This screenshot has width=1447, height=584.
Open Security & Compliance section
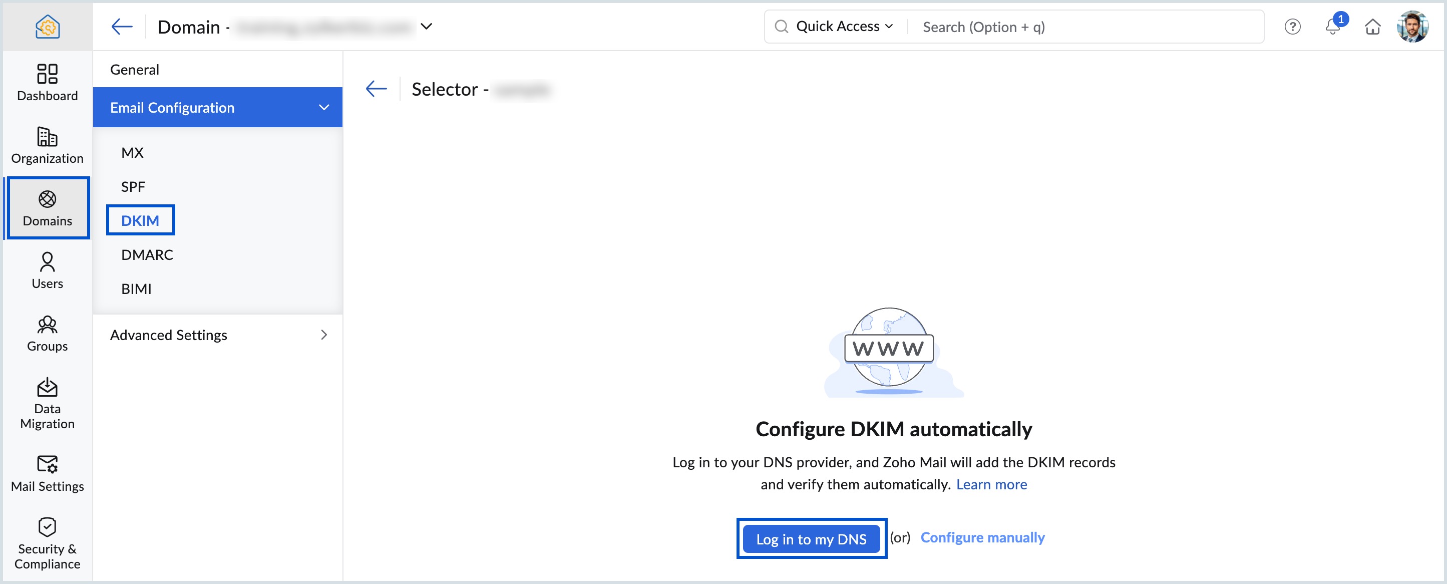pos(47,543)
